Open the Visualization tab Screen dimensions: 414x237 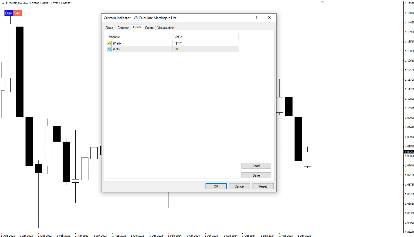(x=166, y=28)
